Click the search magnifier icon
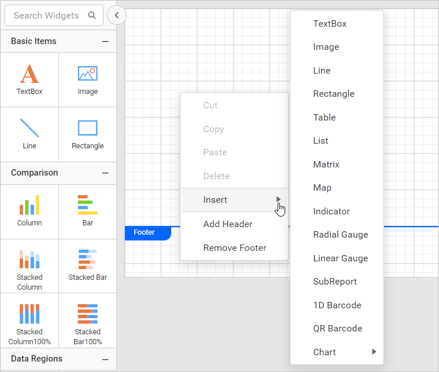This screenshot has height=372, width=439. 92,16
